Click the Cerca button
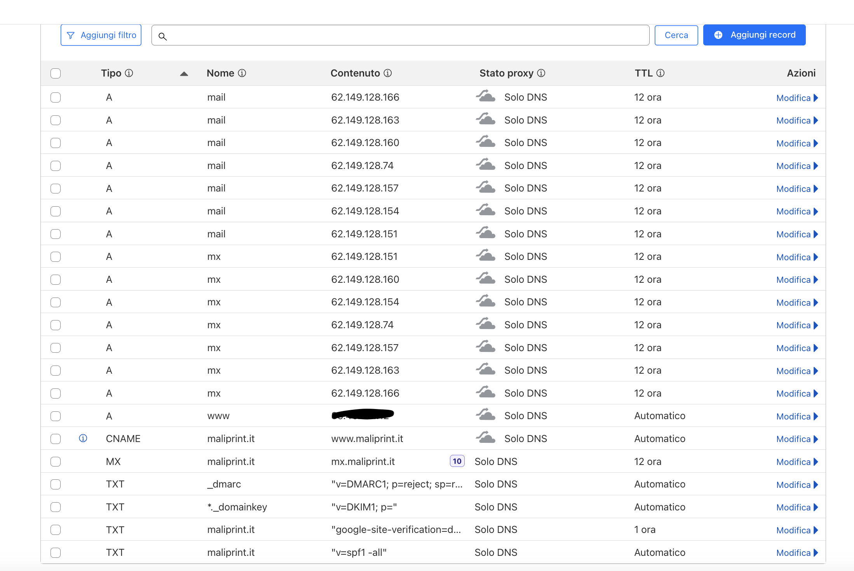 coord(676,35)
